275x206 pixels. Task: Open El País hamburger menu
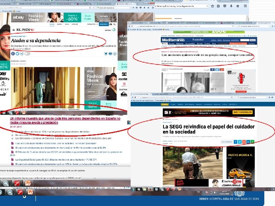pyautogui.click(x=13, y=30)
